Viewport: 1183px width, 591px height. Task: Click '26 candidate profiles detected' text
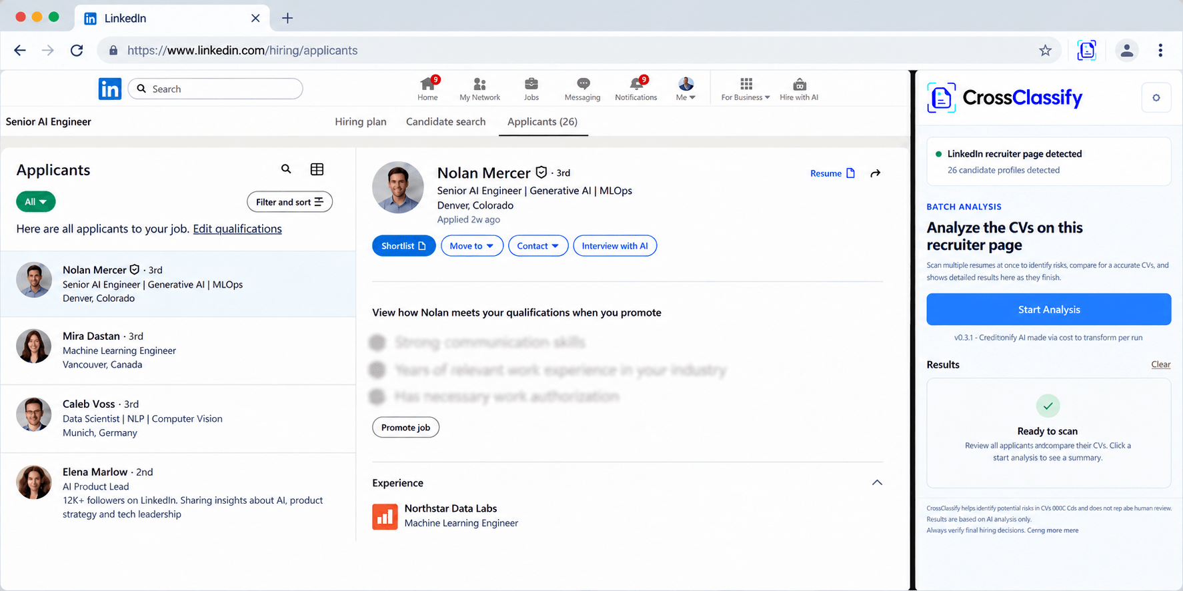[1004, 170]
